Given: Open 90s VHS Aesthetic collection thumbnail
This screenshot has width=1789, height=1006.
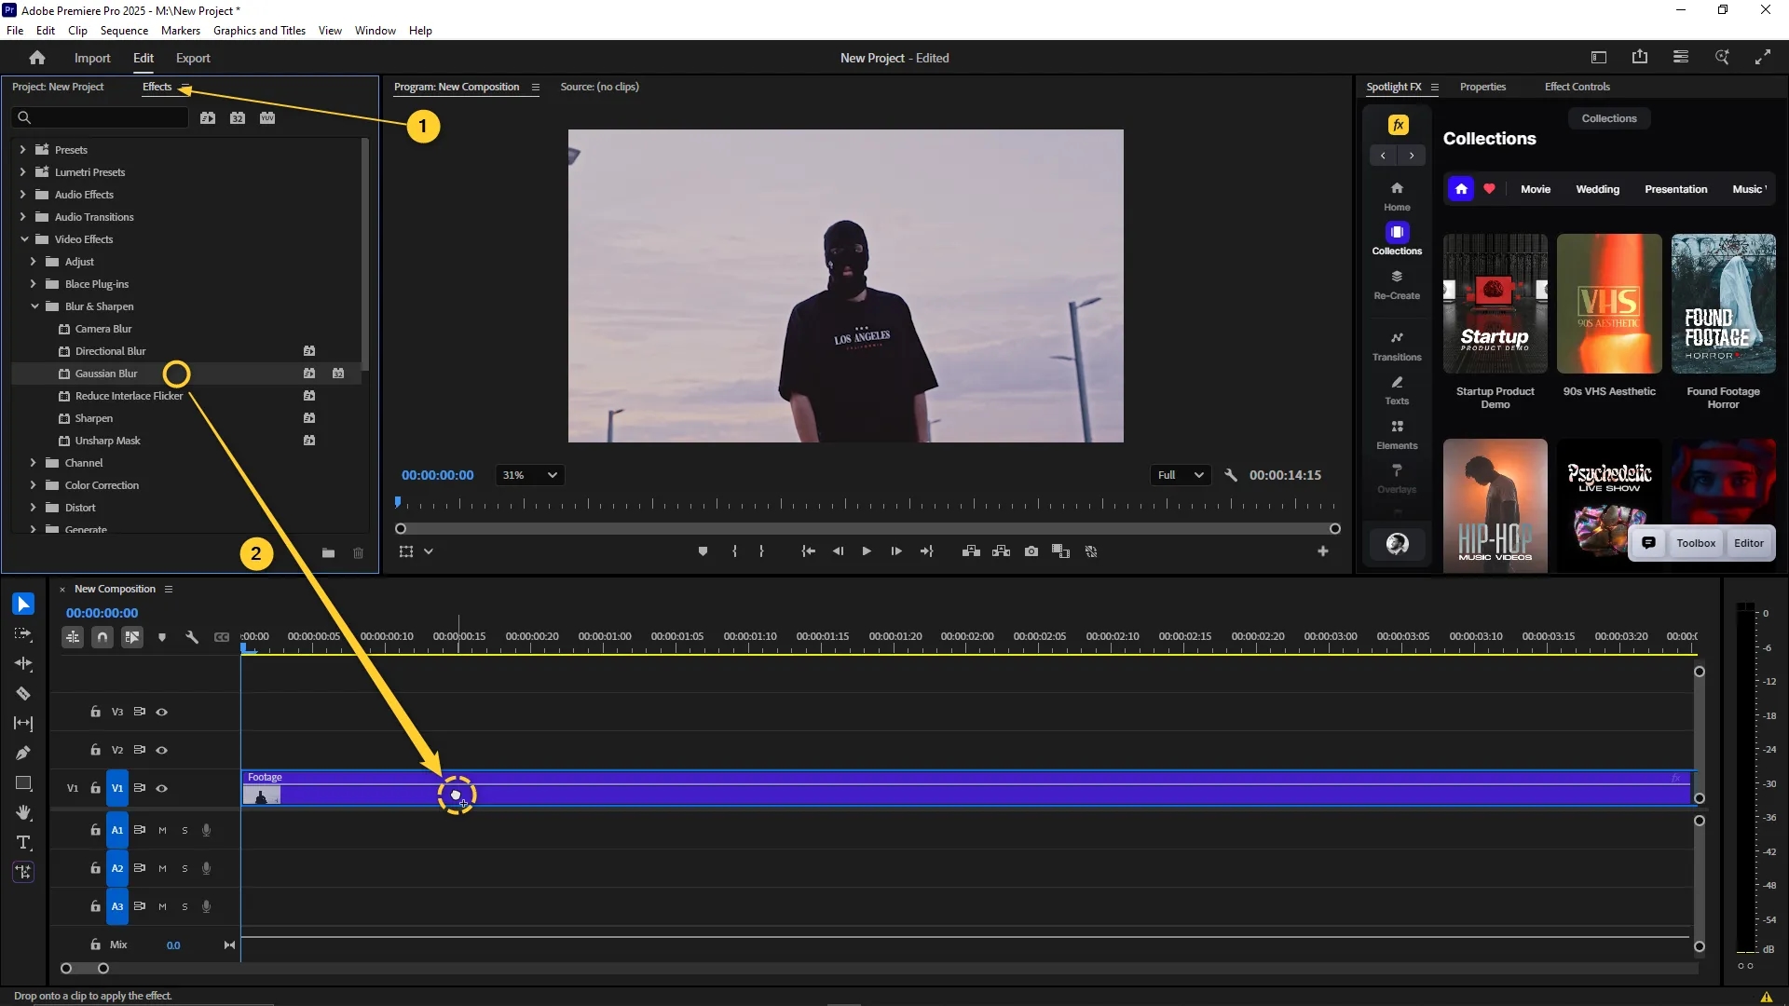Looking at the screenshot, I should [1609, 304].
